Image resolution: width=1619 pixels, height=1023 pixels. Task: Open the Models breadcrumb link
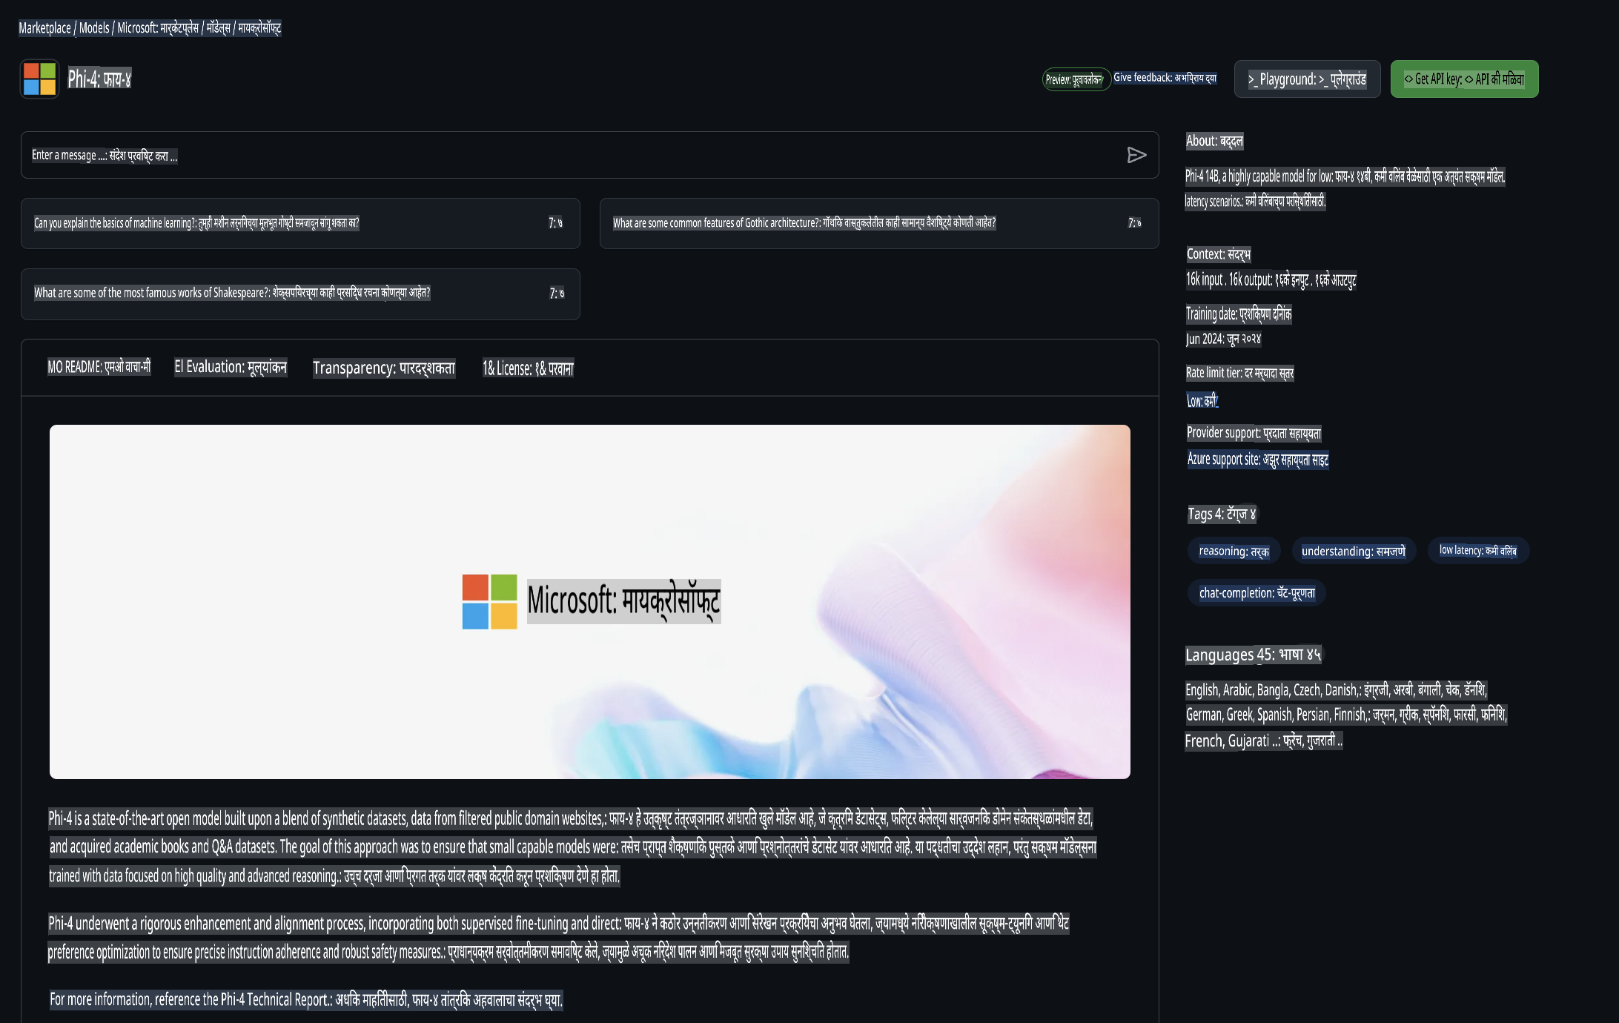94,28
